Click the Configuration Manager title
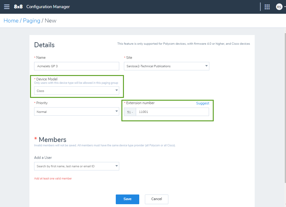 pos(48,7)
